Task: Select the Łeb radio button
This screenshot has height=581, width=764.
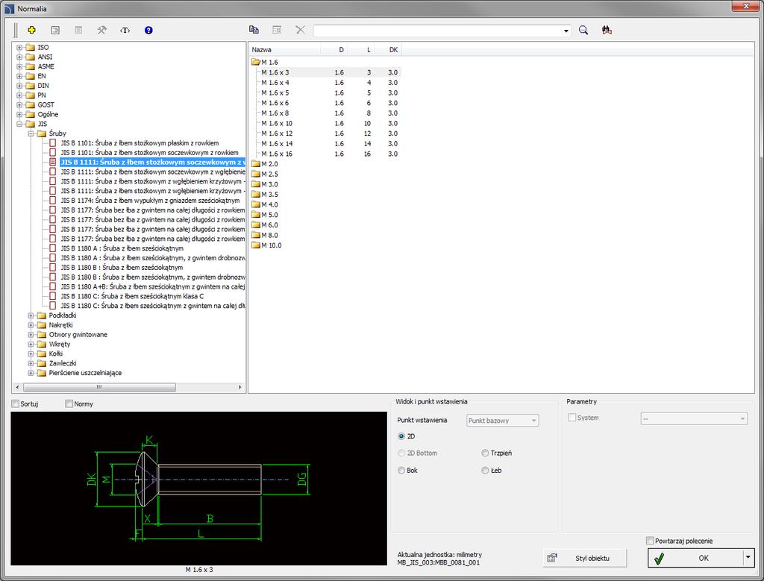Action: pyautogui.click(x=485, y=471)
